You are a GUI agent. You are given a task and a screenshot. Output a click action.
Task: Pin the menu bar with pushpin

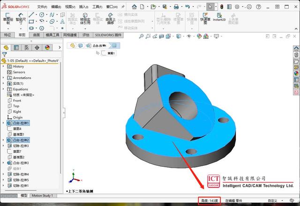(123, 7)
